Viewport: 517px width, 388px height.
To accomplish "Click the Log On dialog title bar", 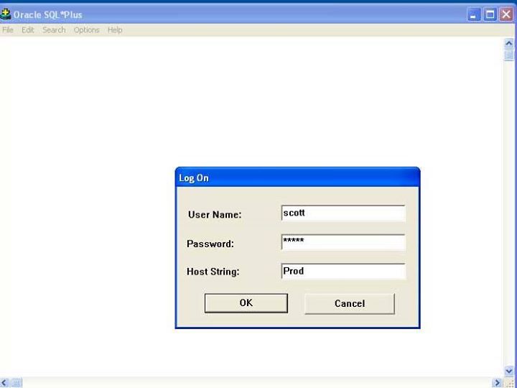I will tap(297, 178).
